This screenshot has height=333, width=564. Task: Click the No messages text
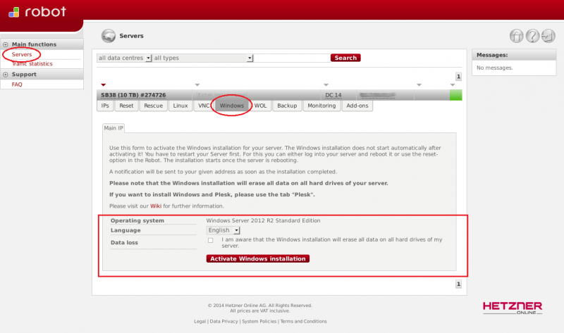coord(495,68)
